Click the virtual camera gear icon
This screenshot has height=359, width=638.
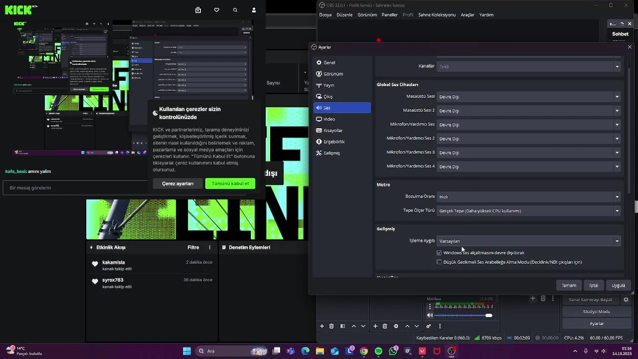pos(626,300)
